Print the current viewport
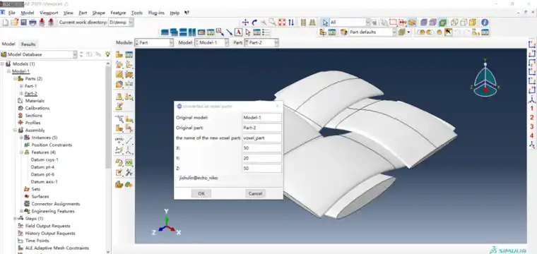Viewport: 537px width, 254px height. (x=33, y=23)
